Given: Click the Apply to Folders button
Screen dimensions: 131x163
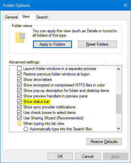Looking at the screenshot, I should point(52,44).
